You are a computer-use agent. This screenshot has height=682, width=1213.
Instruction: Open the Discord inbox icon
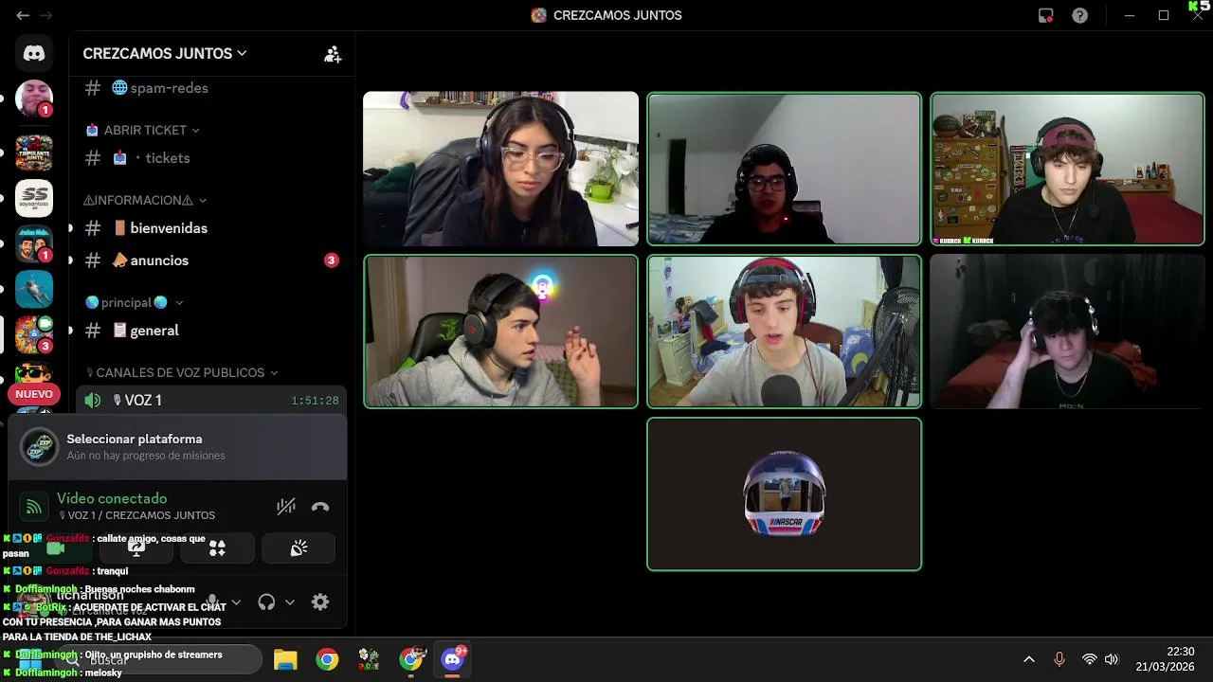coord(1046,15)
